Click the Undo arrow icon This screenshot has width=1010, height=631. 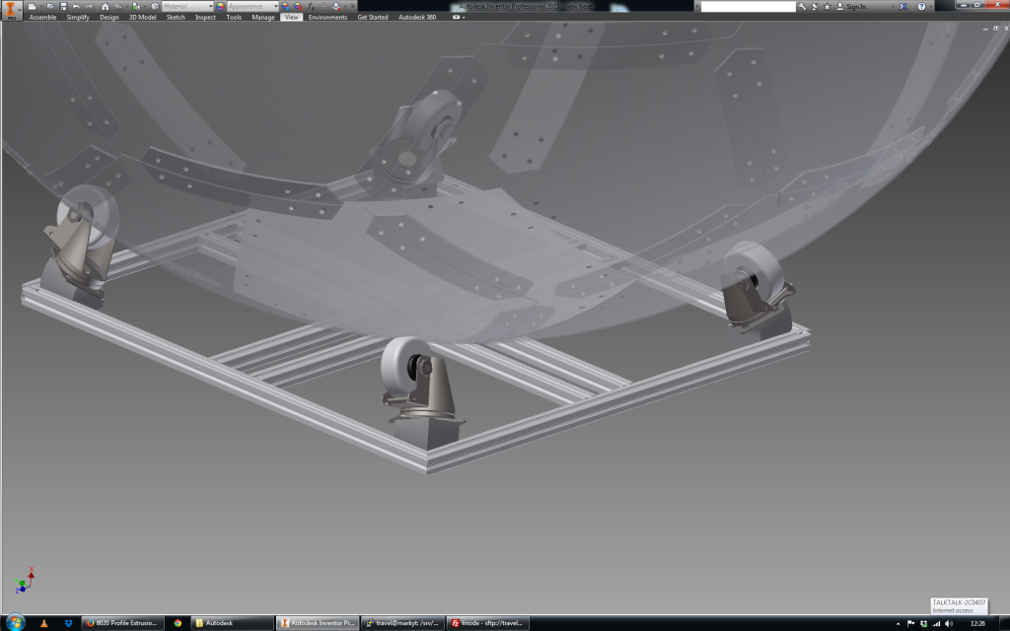[x=76, y=7]
